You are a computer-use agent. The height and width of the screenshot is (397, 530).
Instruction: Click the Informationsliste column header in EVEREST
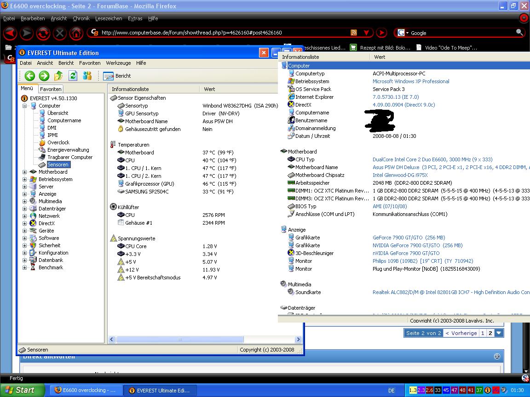pyautogui.click(x=154, y=89)
